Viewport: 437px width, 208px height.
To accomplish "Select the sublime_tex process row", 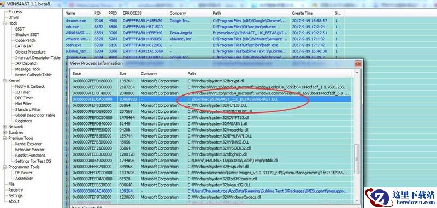I will pos(203,51).
